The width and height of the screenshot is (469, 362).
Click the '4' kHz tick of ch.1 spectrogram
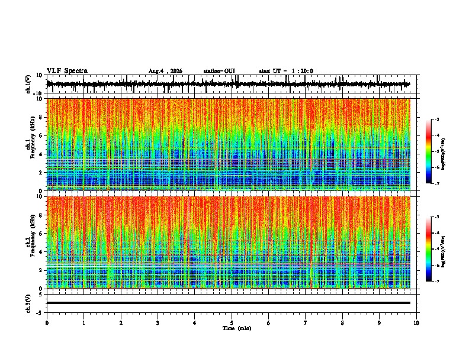point(41,154)
